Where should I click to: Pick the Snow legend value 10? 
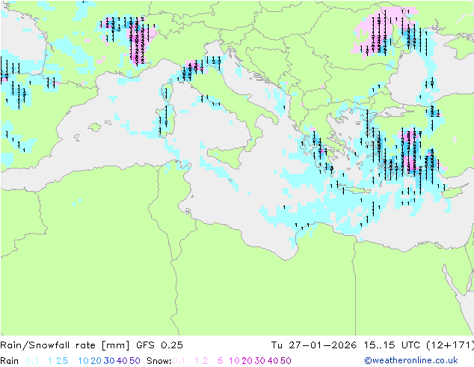click(234, 361)
